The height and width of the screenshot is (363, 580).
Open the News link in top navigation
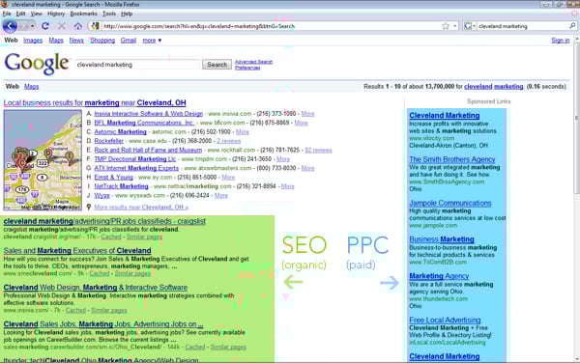(x=76, y=41)
